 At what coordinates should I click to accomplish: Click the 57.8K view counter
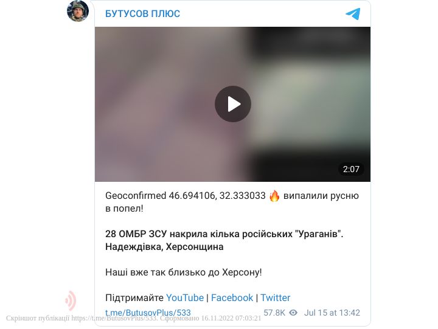click(x=274, y=313)
